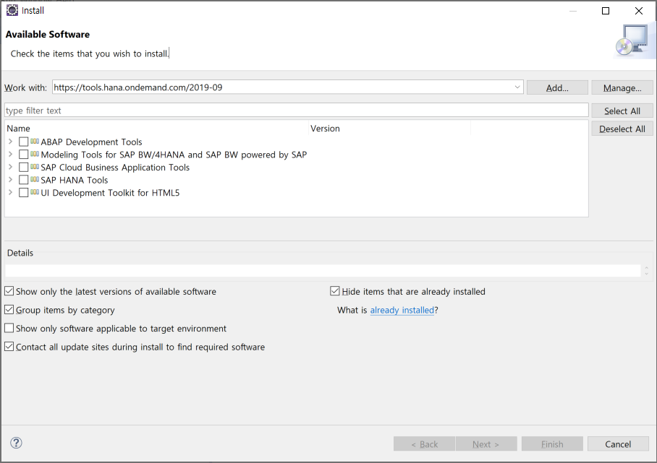
Task: Toggle Show only the latest versions checkbox
Action: coord(9,291)
